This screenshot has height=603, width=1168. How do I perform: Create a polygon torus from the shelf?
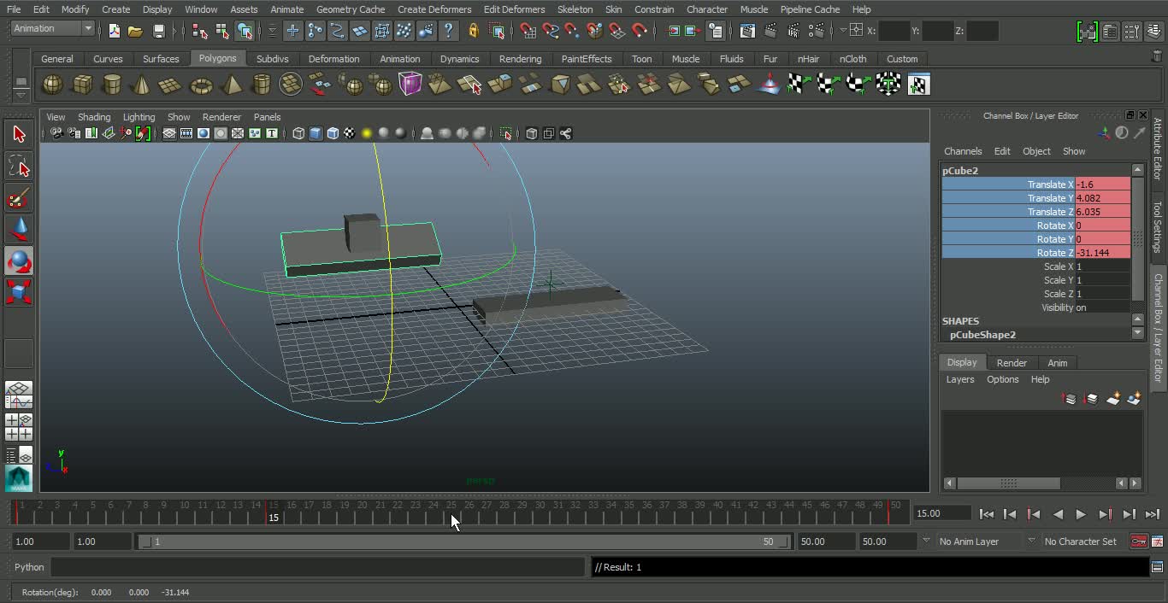(201, 85)
